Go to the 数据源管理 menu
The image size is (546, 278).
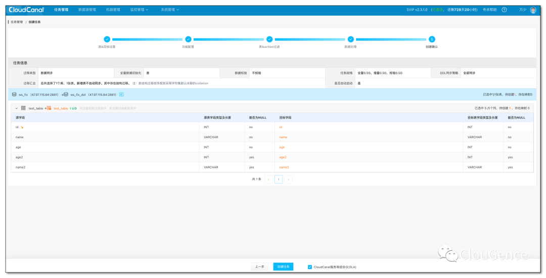[87, 10]
